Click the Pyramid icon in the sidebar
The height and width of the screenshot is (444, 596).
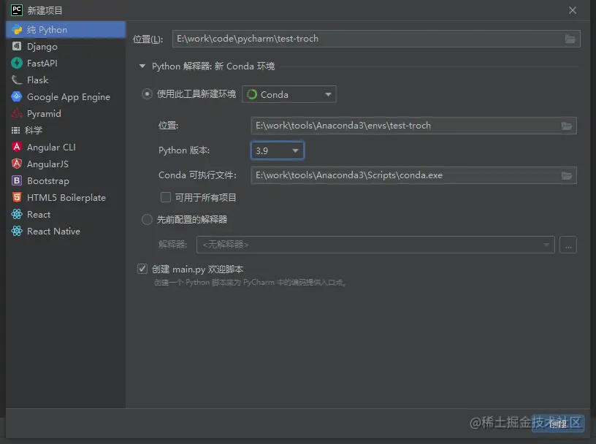pos(17,113)
